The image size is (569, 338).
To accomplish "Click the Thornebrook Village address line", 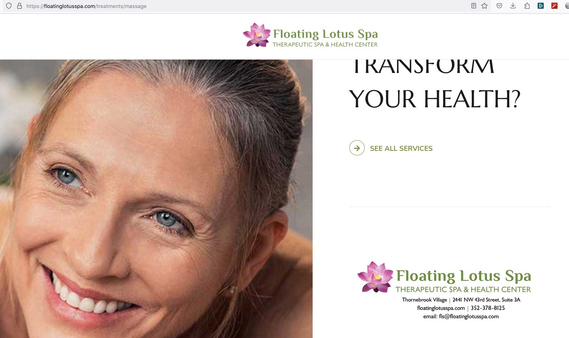I will (461, 300).
